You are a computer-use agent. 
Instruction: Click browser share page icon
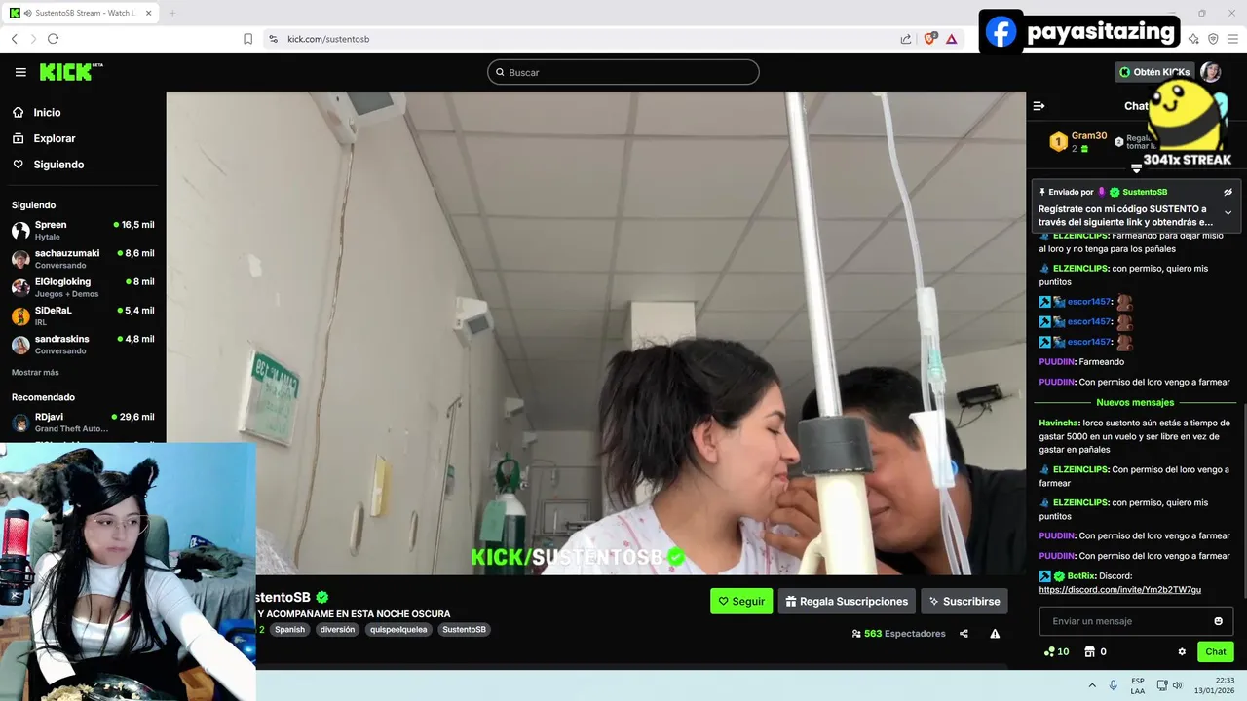(x=906, y=39)
